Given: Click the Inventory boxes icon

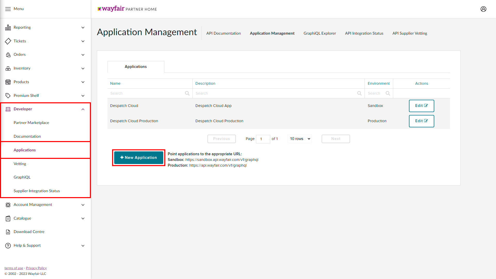Looking at the screenshot, I should [x=8, y=68].
